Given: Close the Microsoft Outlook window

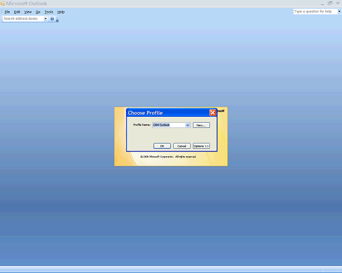Looking at the screenshot, I should [338, 4].
